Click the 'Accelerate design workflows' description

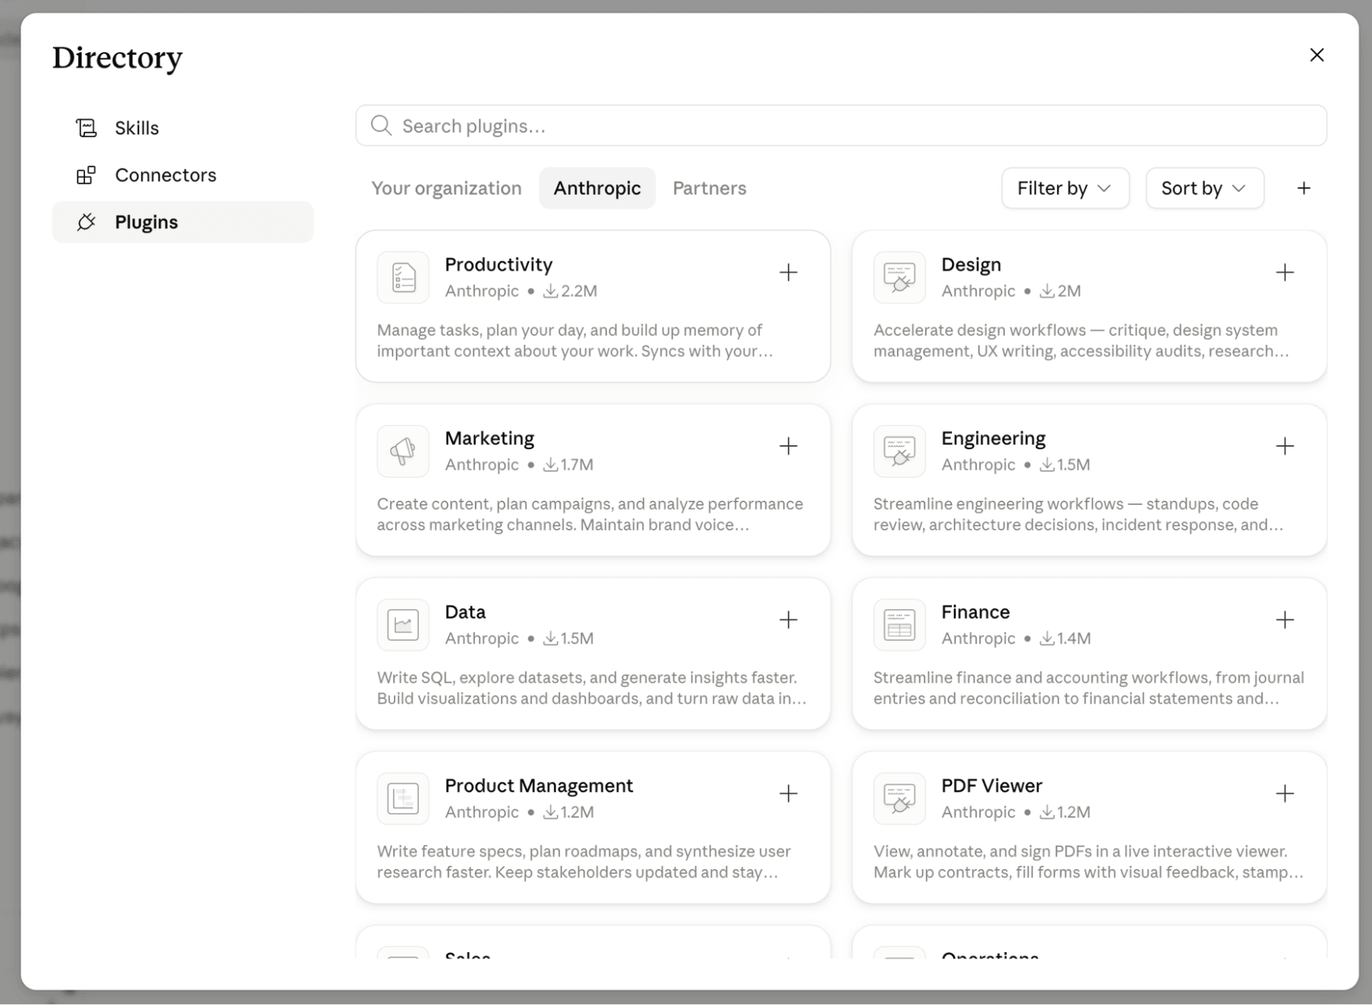(x=1081, y=341)
